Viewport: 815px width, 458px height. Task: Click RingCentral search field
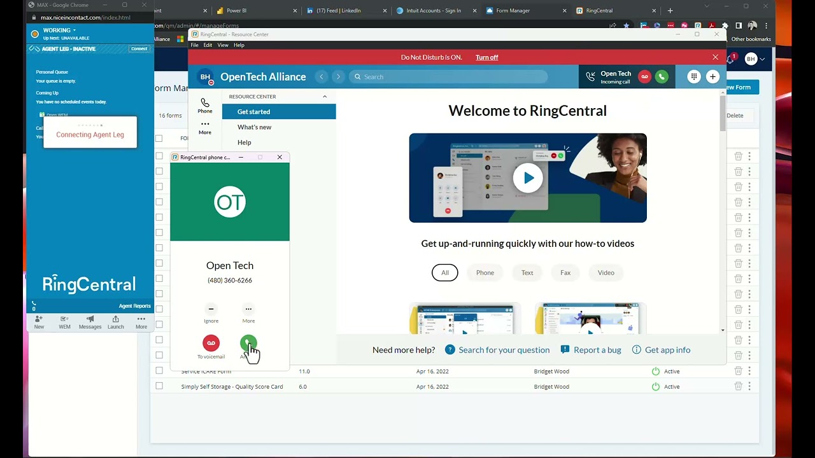pos(448,77)
